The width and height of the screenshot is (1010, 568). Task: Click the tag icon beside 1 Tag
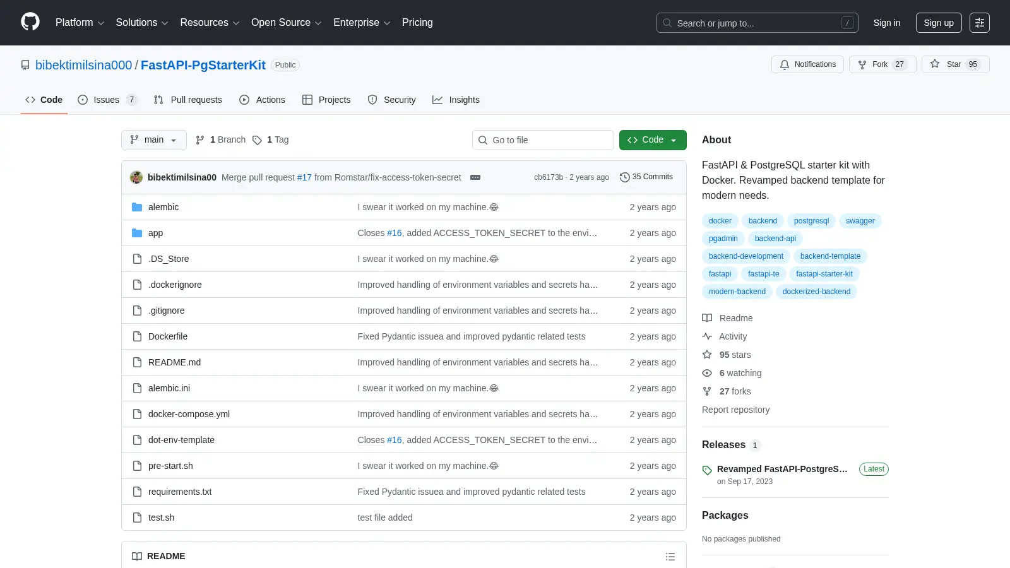coord(257,140)
